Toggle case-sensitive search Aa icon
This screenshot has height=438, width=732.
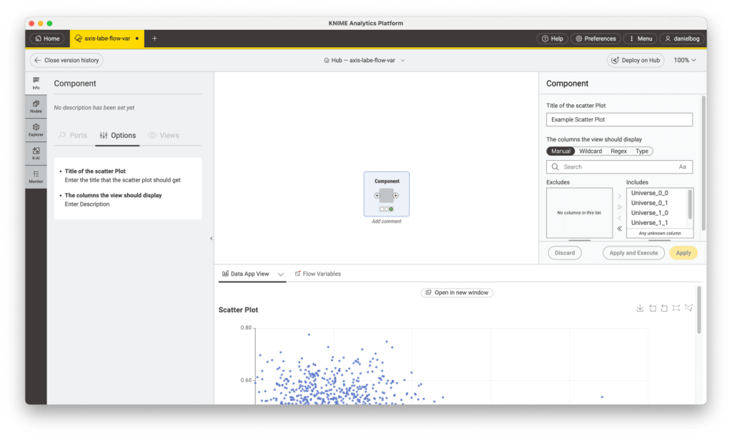(683, 167)
